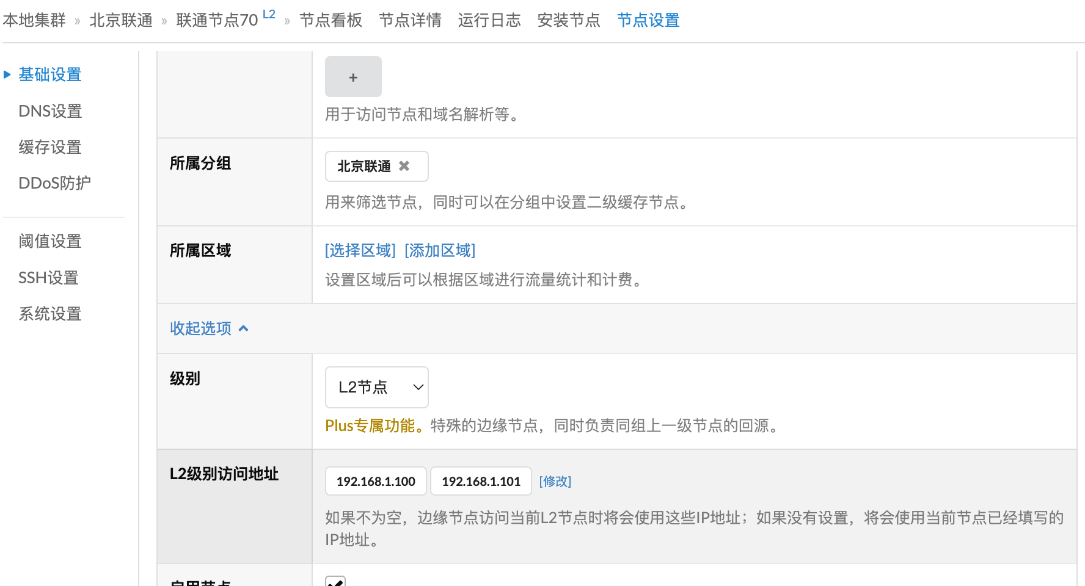
Task: Open the 运行日志 tab
Action: 489,20
